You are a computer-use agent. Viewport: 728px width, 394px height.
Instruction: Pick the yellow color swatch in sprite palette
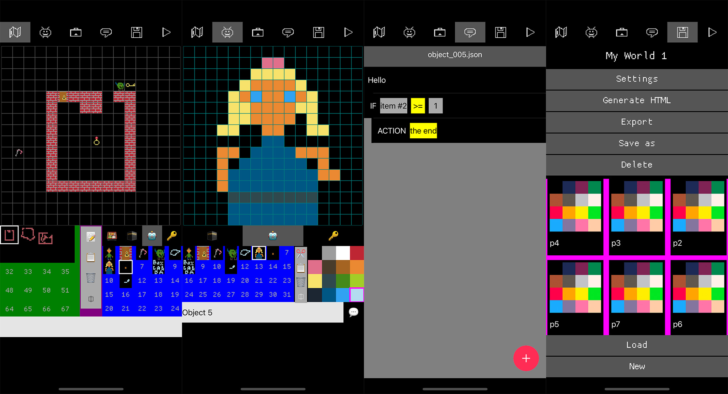(x=315, y=281)
